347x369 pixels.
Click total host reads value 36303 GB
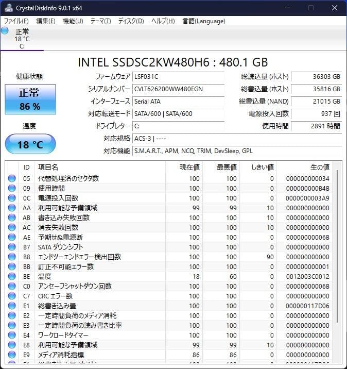pyautogui.click(x=317, y=77)
